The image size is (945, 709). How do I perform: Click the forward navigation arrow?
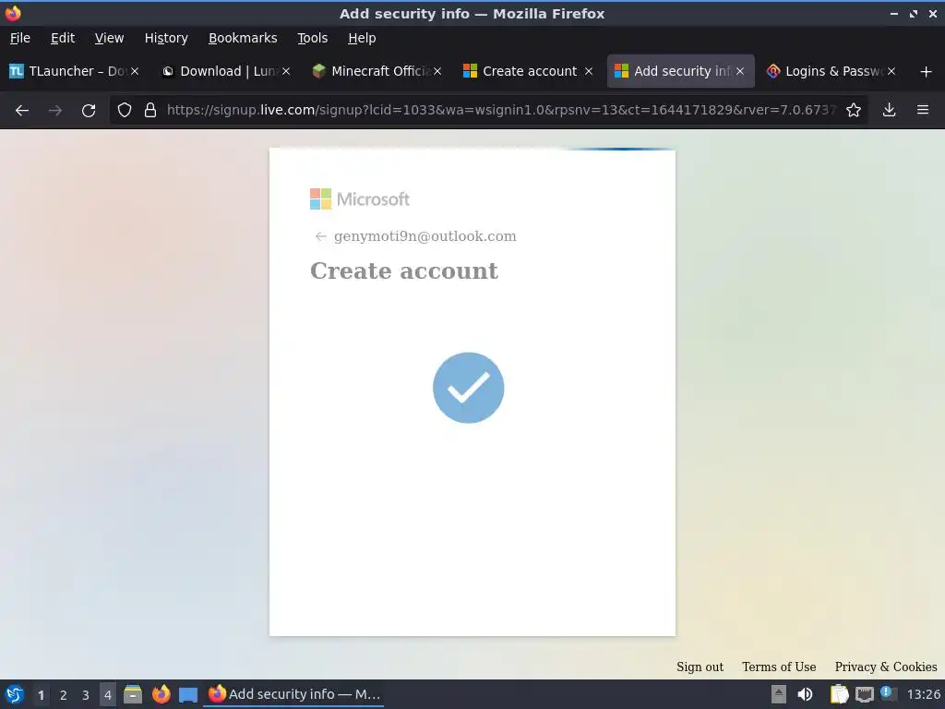click(54, 111)
